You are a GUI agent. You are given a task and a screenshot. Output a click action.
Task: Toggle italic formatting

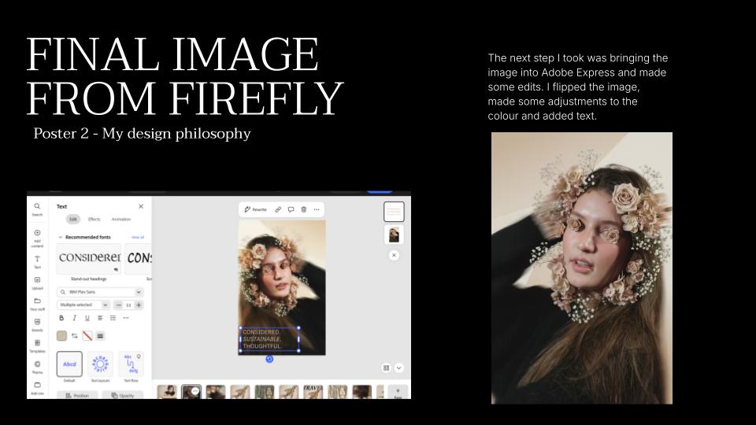74,318
